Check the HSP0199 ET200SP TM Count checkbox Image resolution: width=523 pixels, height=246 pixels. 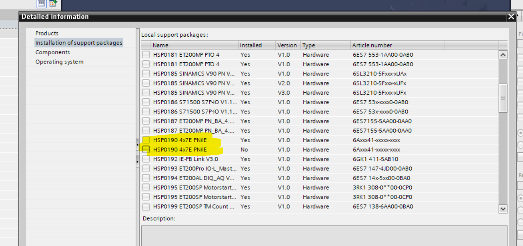pyautogui.click(x=146, y=206)
